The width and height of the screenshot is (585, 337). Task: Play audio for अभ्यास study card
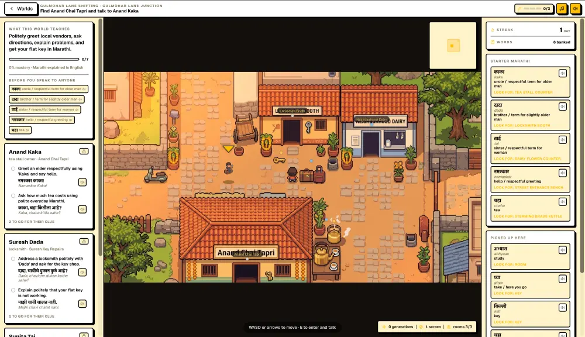563,250
